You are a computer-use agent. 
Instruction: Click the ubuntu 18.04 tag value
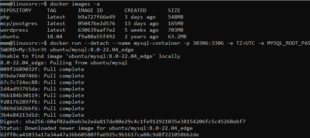coord(54,37)
